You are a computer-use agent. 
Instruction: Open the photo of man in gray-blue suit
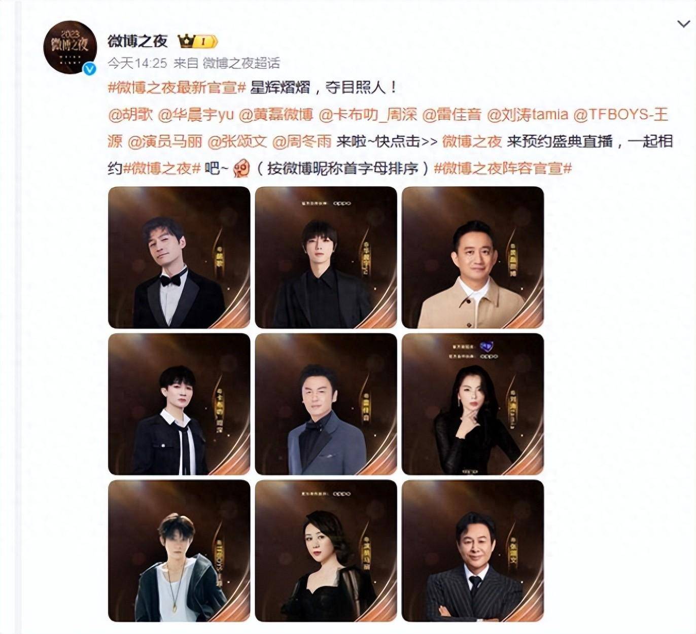[326, 404]
